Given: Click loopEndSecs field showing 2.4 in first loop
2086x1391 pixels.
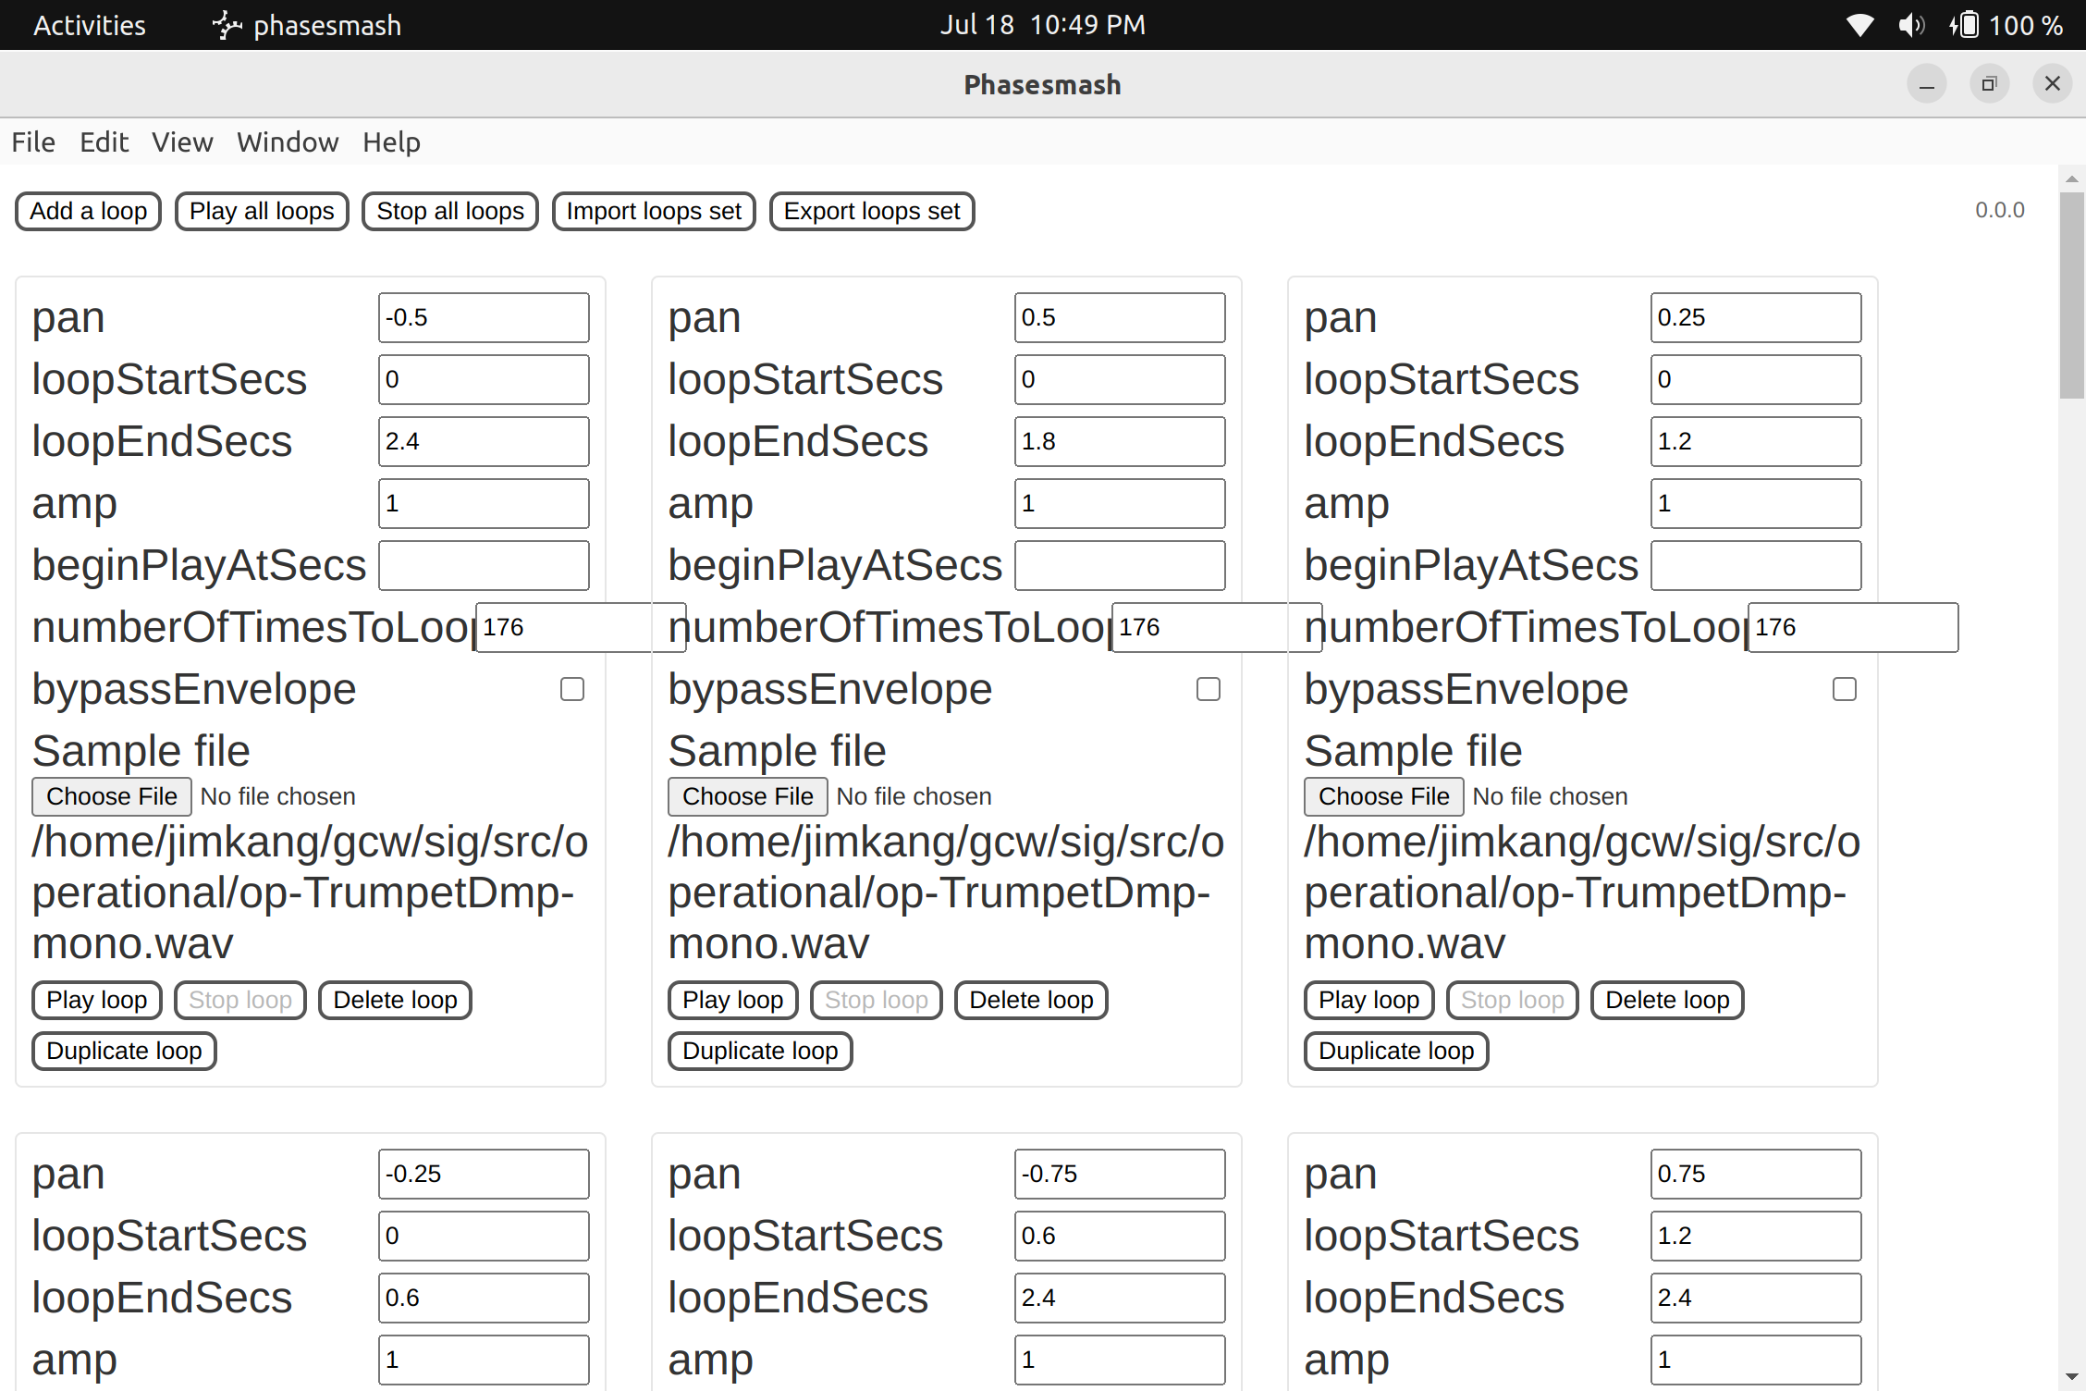Looking at the screenshot, I should coord(484,442).
